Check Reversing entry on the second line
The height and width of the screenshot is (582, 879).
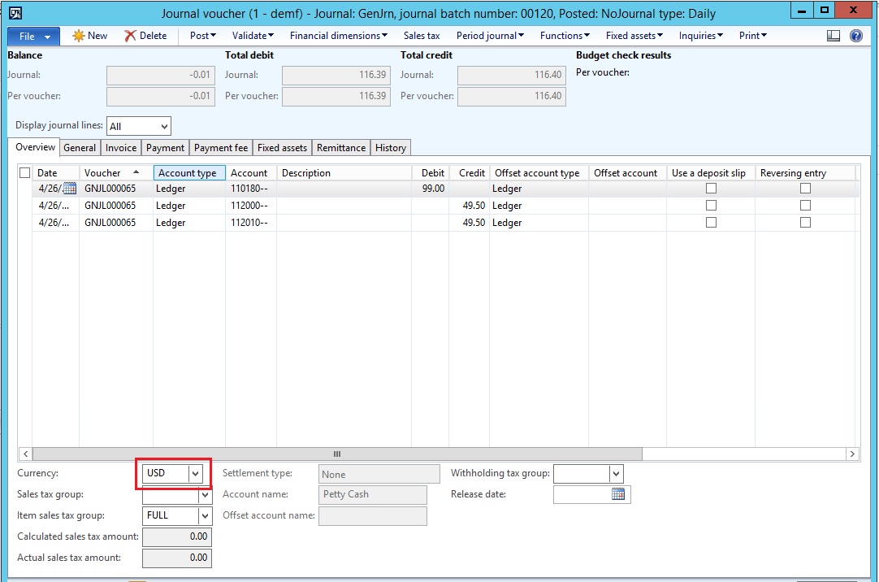click(x=805, y=206)
